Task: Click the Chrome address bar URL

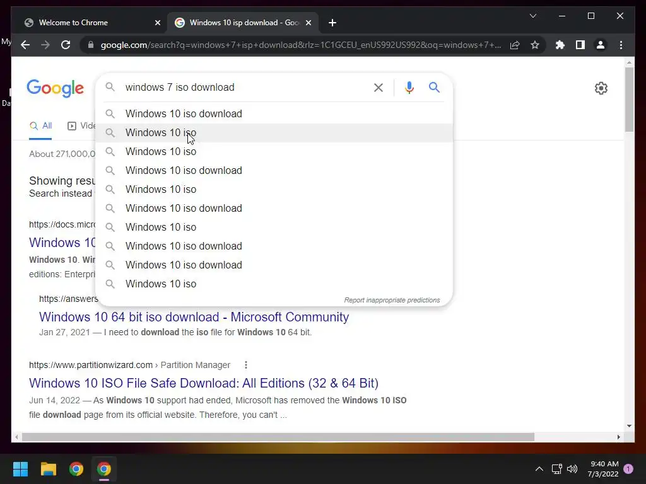Action: tap(301, 45)
